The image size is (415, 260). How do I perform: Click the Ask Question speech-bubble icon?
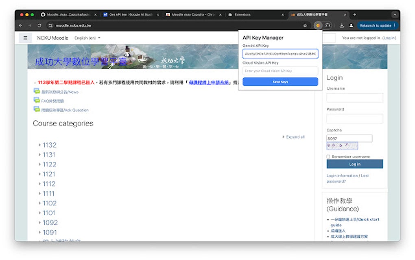(36, 110)
